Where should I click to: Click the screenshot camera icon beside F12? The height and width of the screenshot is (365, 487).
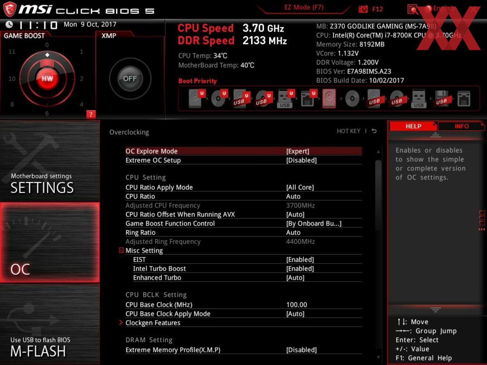pyautogui.click(x=363, y=9)
